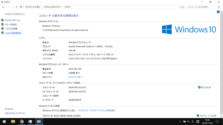Open System protection (システムの保護)
223x125 pixels.
[x=11, y=29]
